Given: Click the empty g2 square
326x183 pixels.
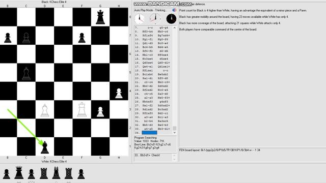Looking at the screenshot, I should 100,128.
